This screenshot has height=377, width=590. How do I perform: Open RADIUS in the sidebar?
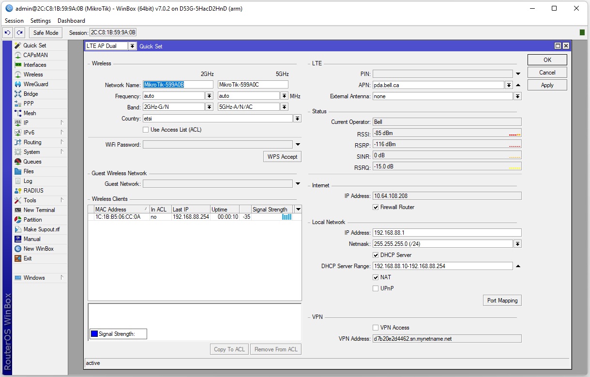click(33, 191)
